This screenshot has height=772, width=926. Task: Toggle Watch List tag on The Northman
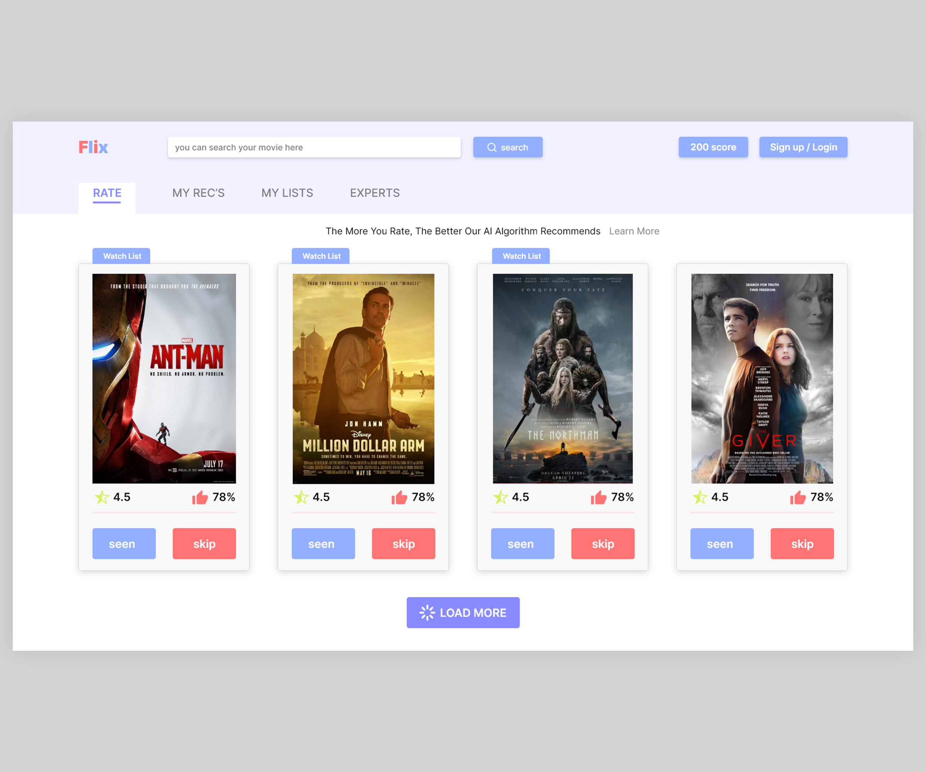(x=521, y=256)
